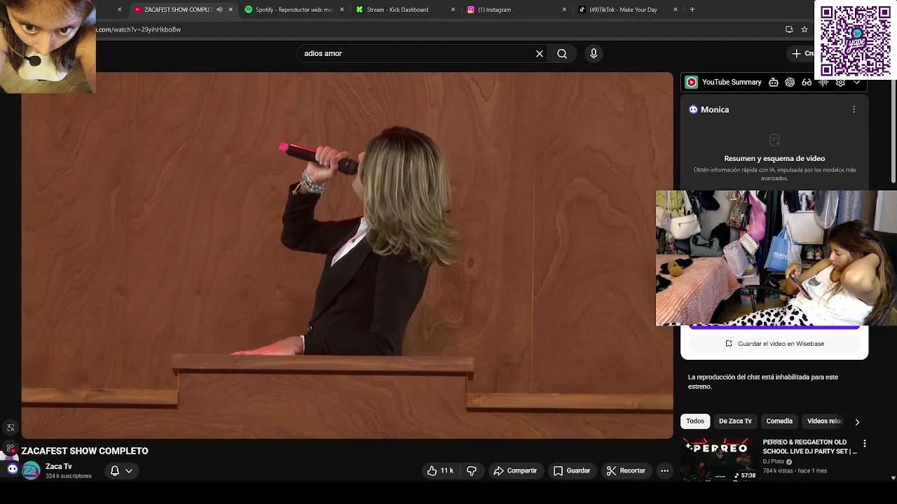This screenshot has width=897, height=504.
Task: Open YouTube Summary settings gear
Action: 840,82
